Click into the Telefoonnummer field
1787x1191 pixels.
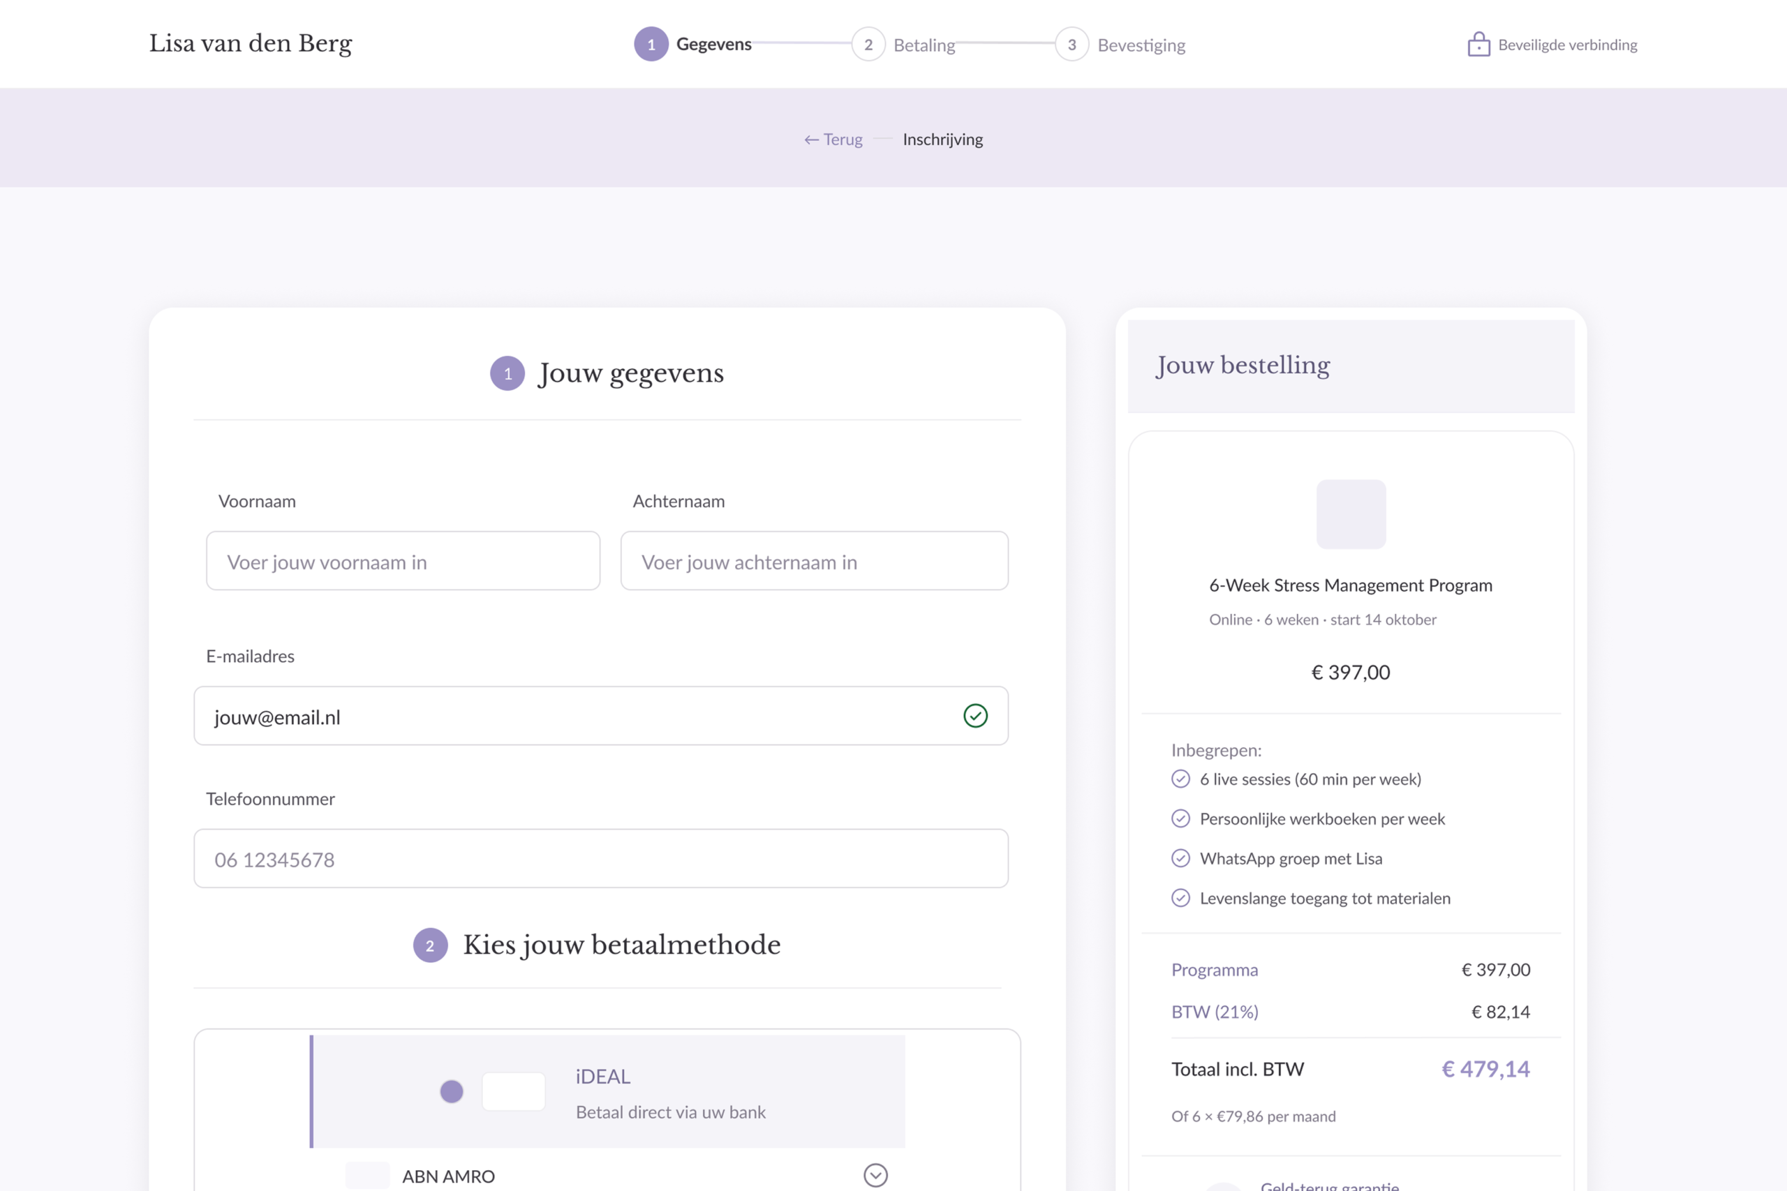tap(600, 858)
